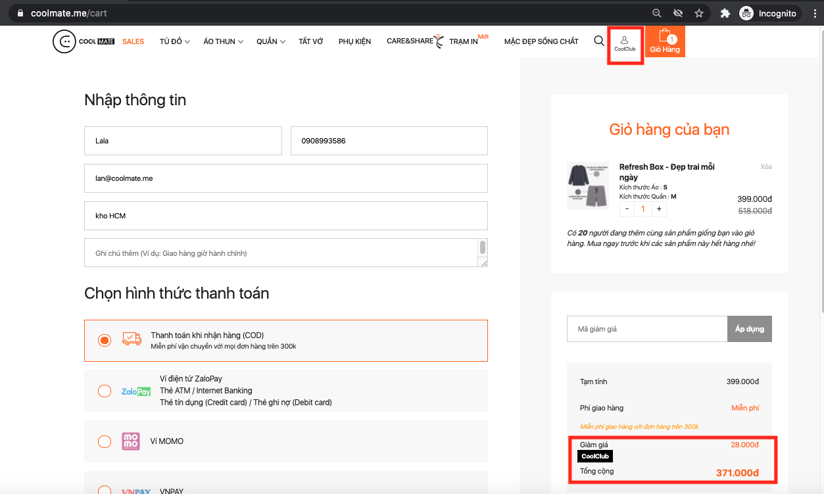
Task: Click the zoom magnifier icon in address bar
Action: click(x=656, y=13)
